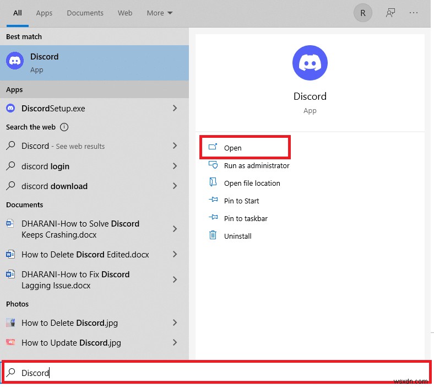
Task: Click the large Discord logo in details pane
Action: click(310, 63)
